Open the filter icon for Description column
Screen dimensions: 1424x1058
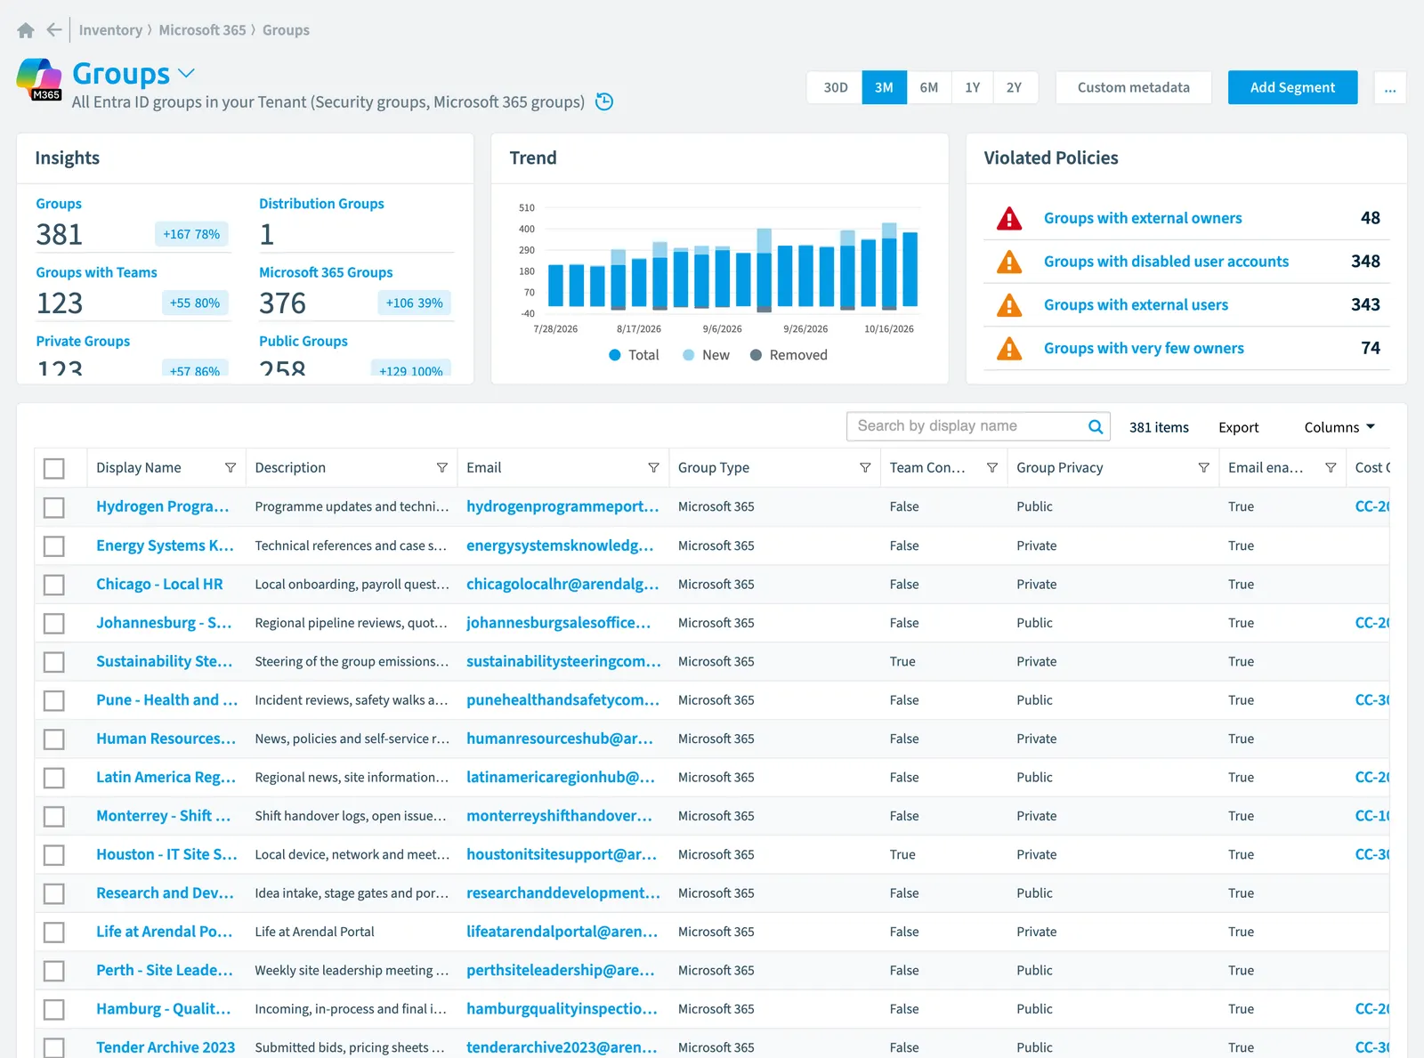coord(442,468)
